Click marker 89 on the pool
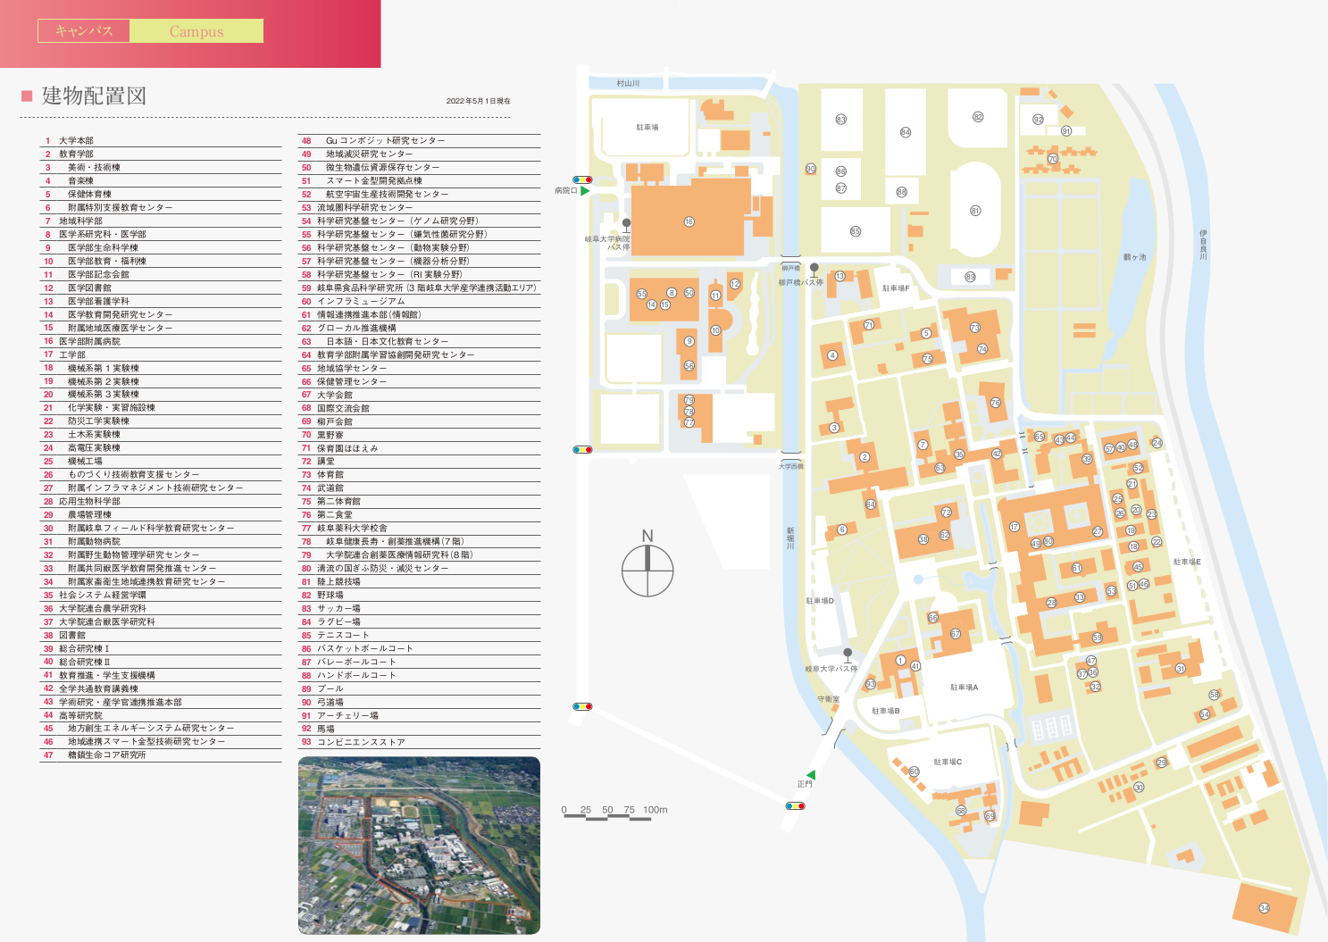The width and height of the screenshot is (1328, 942). coord(970,277)
